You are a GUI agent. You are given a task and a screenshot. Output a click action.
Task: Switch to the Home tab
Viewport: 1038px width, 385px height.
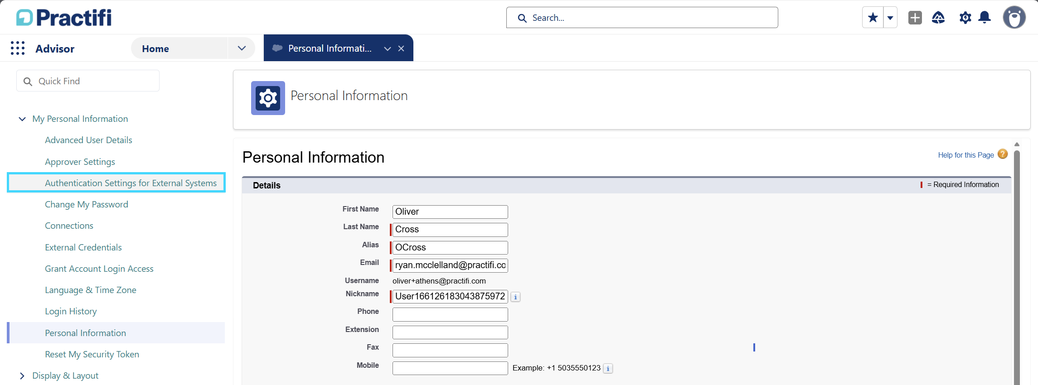(x=155, y=49)
